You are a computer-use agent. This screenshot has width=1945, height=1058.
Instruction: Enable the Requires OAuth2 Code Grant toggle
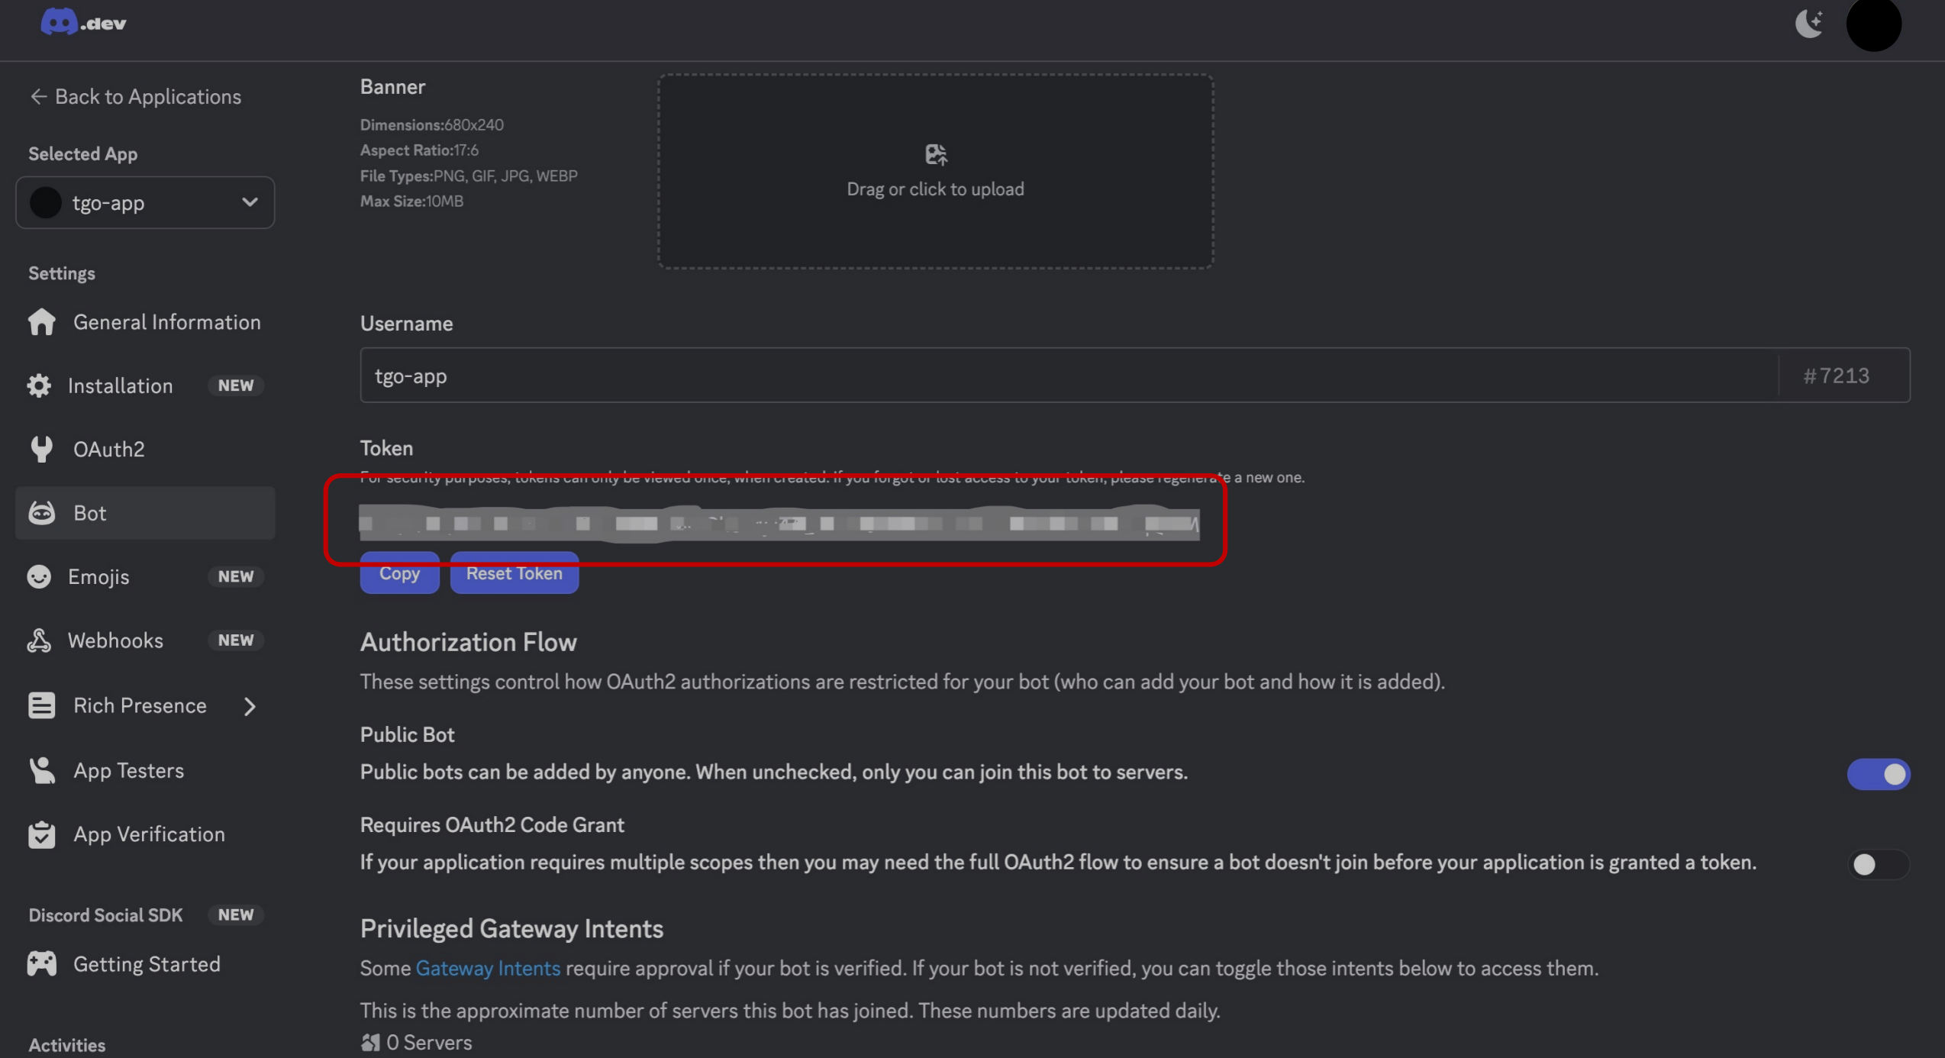[x=1879, y=864]
